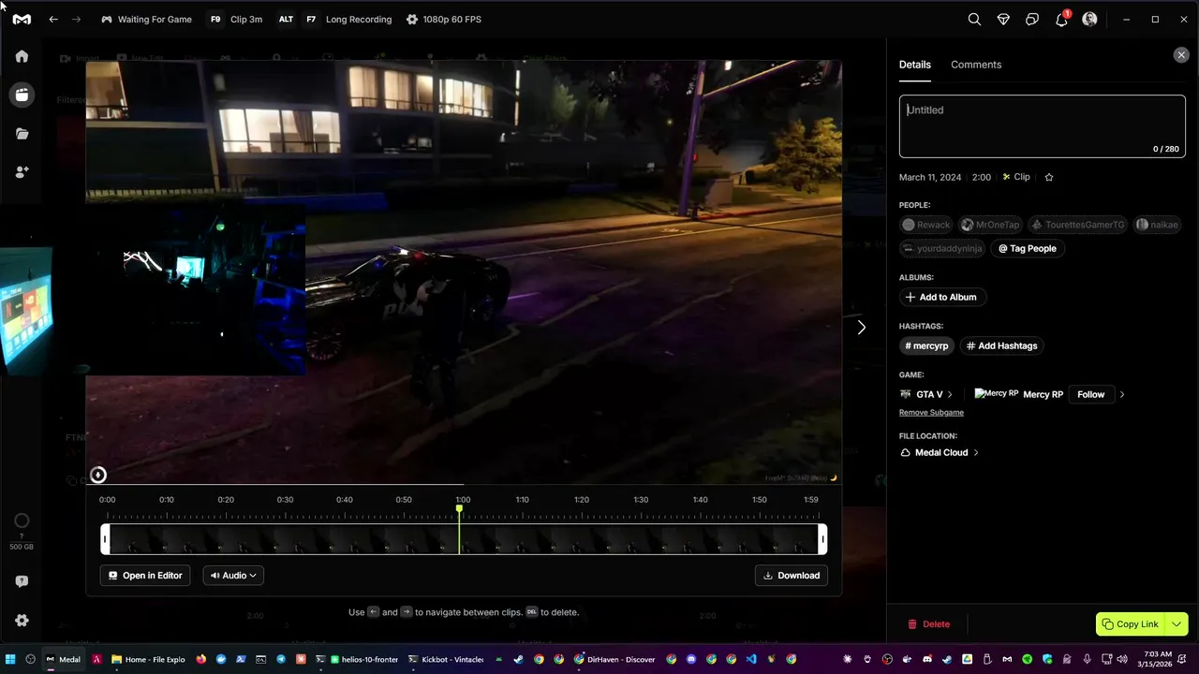Screen dimensions: 1199x674
Task: Select the yourdaddyninja person tag
Action: [942, 248]
